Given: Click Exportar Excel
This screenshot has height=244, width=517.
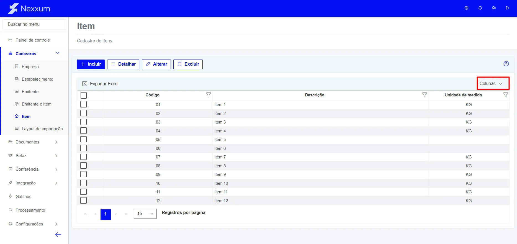Looking at the screenshot, I should point(100,84).
